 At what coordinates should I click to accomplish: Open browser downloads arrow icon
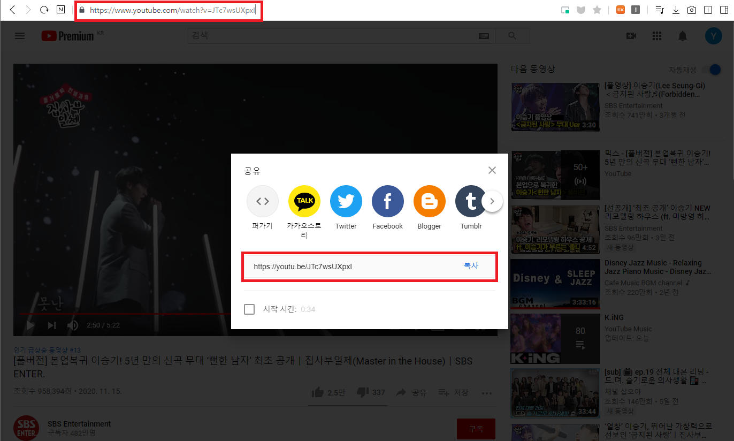(676, 10)
